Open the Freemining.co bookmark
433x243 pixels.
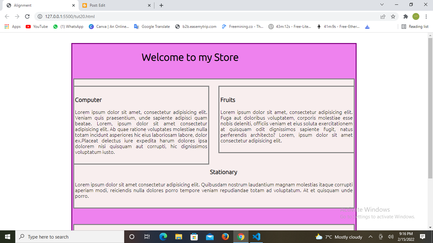click(242, 27)
